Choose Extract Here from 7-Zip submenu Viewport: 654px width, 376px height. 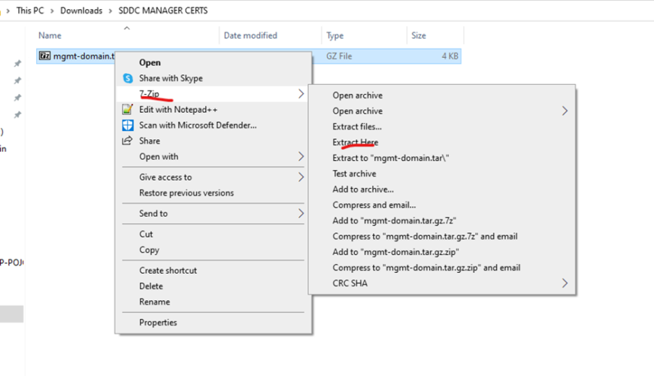tap(355, 142)
